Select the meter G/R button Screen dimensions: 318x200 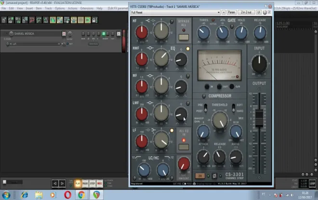click(x=232, y=87)
